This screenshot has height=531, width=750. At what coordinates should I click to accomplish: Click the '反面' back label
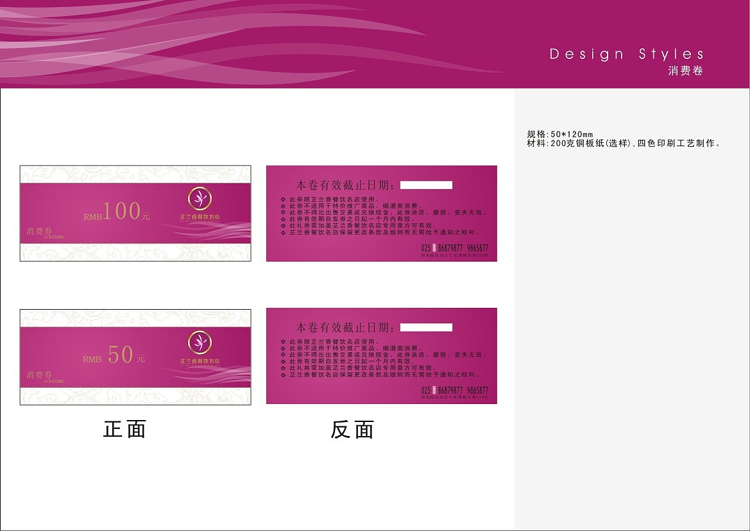(x=352, y=429)
